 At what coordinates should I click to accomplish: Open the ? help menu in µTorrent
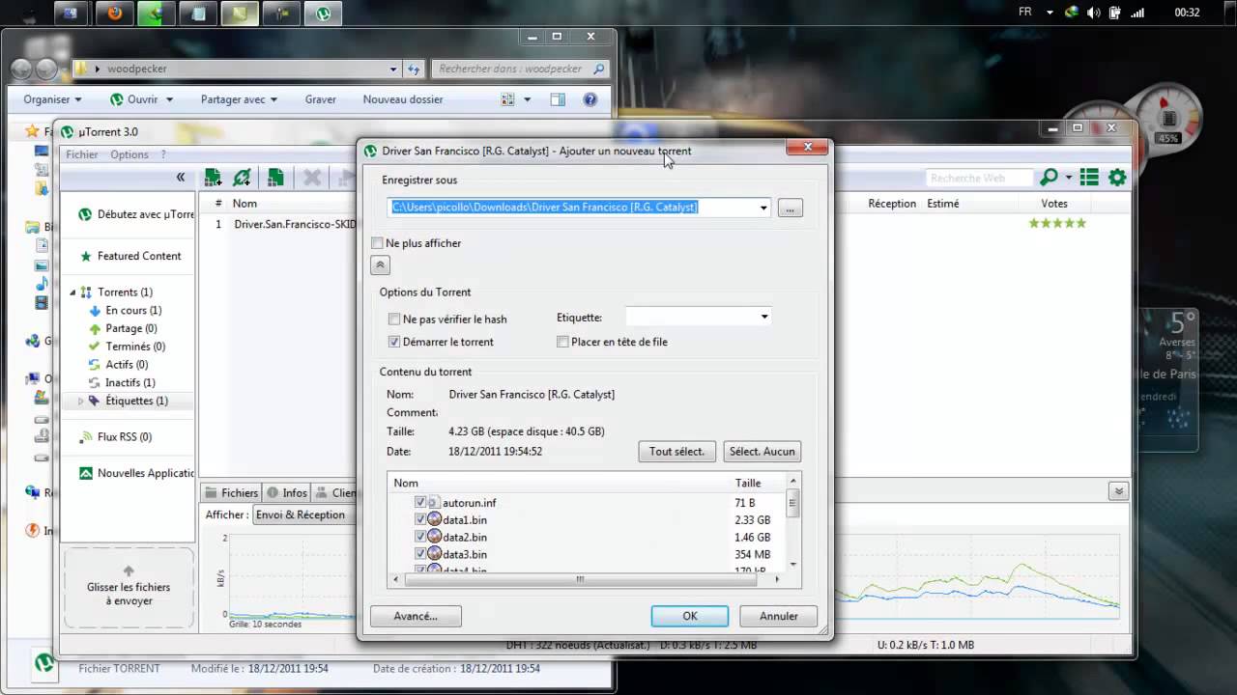tap(163, 154)
